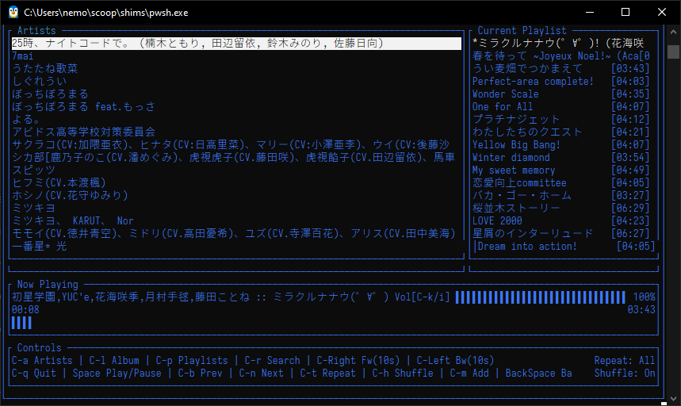This screenshot has width=681, height=406.
Task: Select playlist track プラチナジェット
Action: point(561,120)
